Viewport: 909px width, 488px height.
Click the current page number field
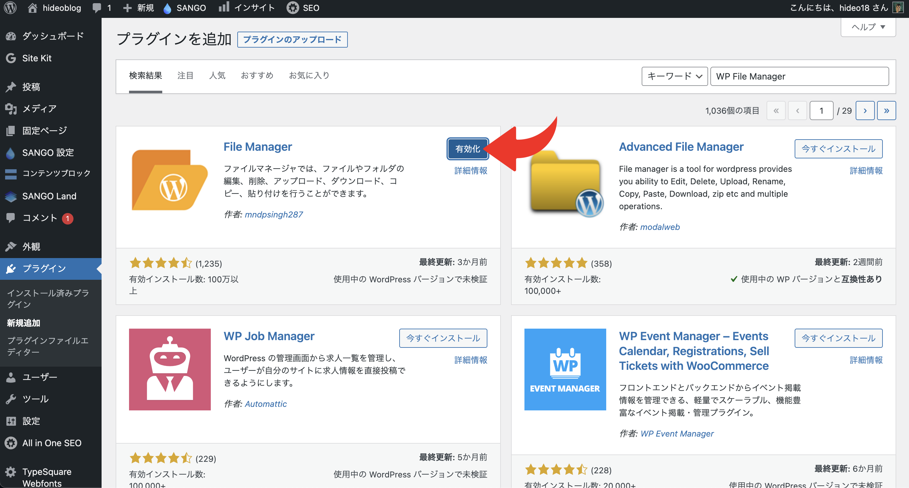[821, 111]
